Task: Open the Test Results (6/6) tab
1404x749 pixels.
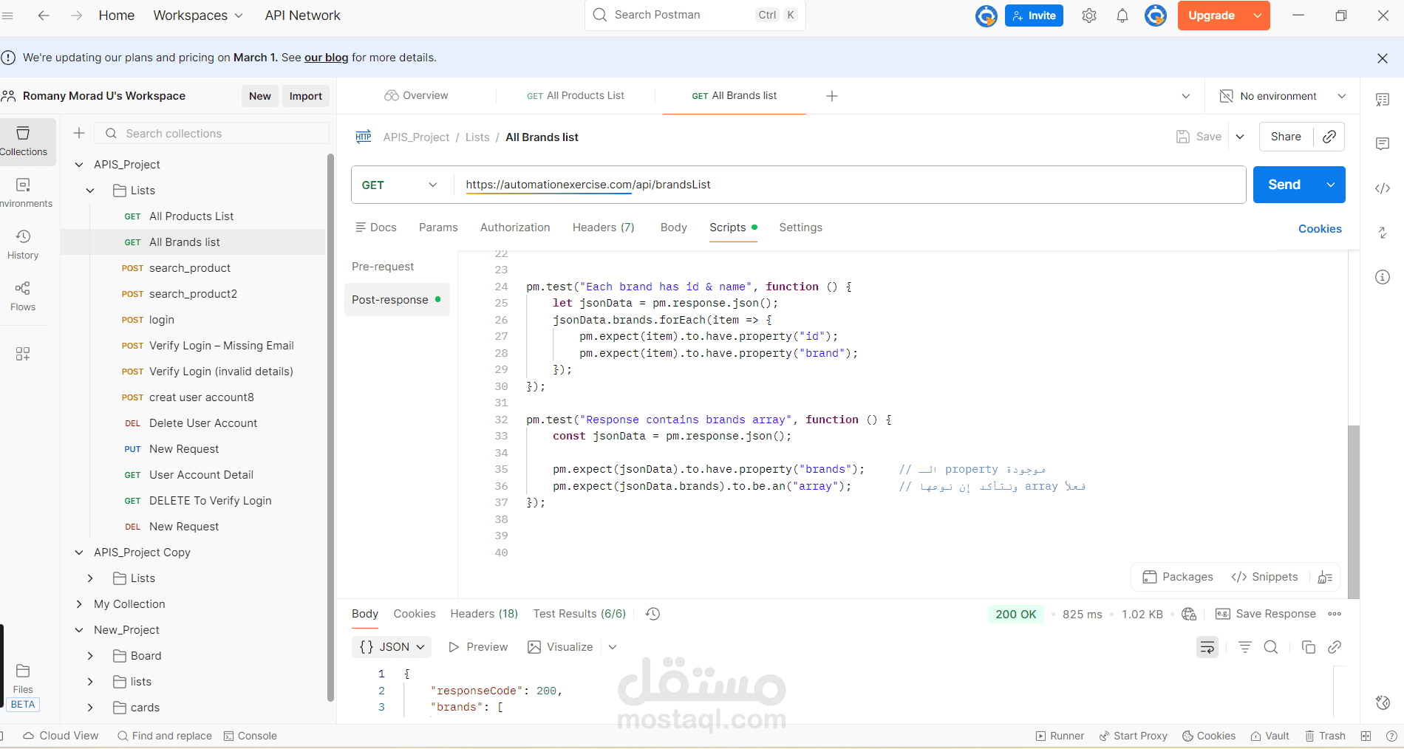Action: click(x=579, y=614)
